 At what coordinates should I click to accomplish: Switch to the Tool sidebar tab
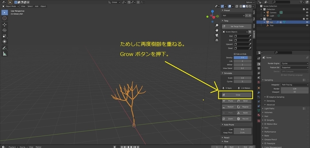(254, 19)
